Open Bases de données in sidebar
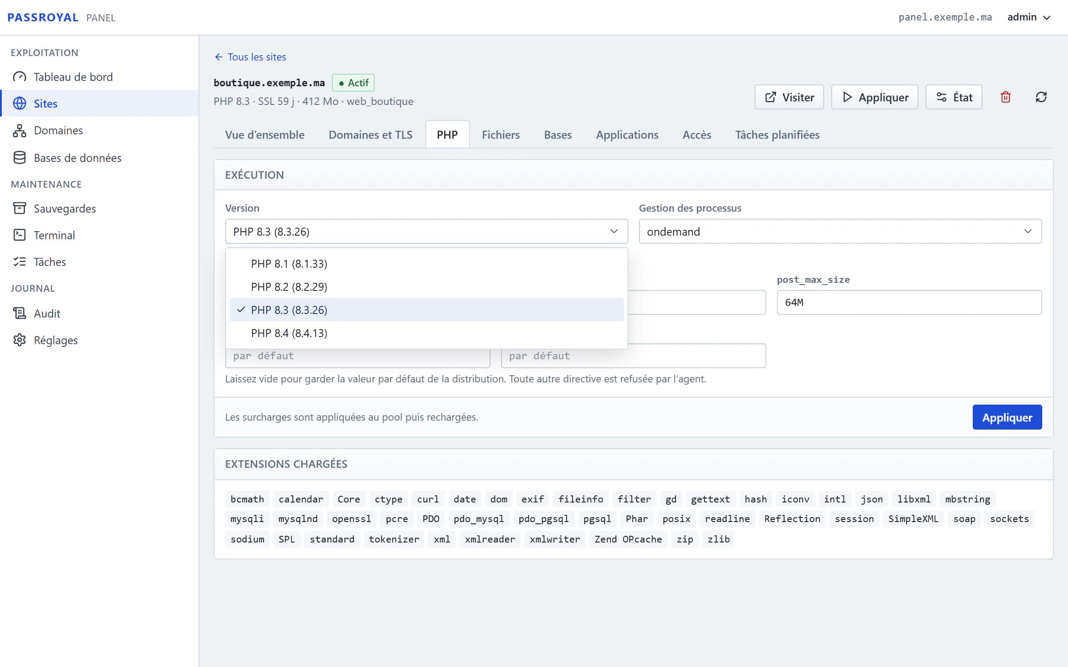The width and height of the screenshot is (1068, 667). tap(100, 158)
